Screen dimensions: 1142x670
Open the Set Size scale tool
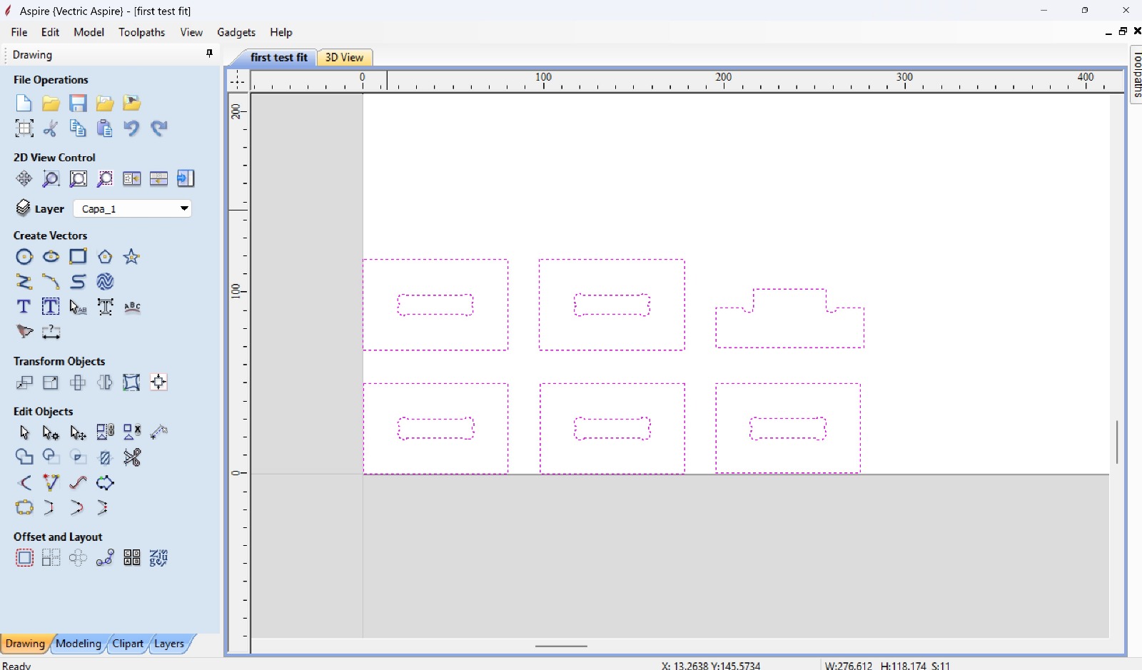(51, 382)
